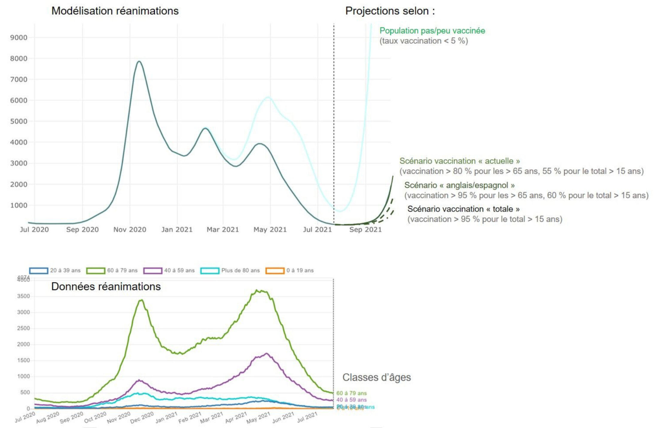
Task: Click the Sep 2021 x-axis tick label
Action: point(365,230)
